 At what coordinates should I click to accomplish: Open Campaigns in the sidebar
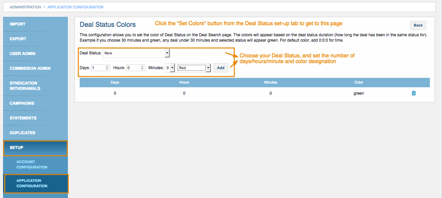pyautogui.click(x=35, y=103)
